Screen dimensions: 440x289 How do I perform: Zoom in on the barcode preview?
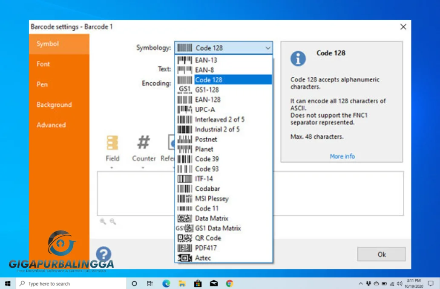[x=103, y=222]
